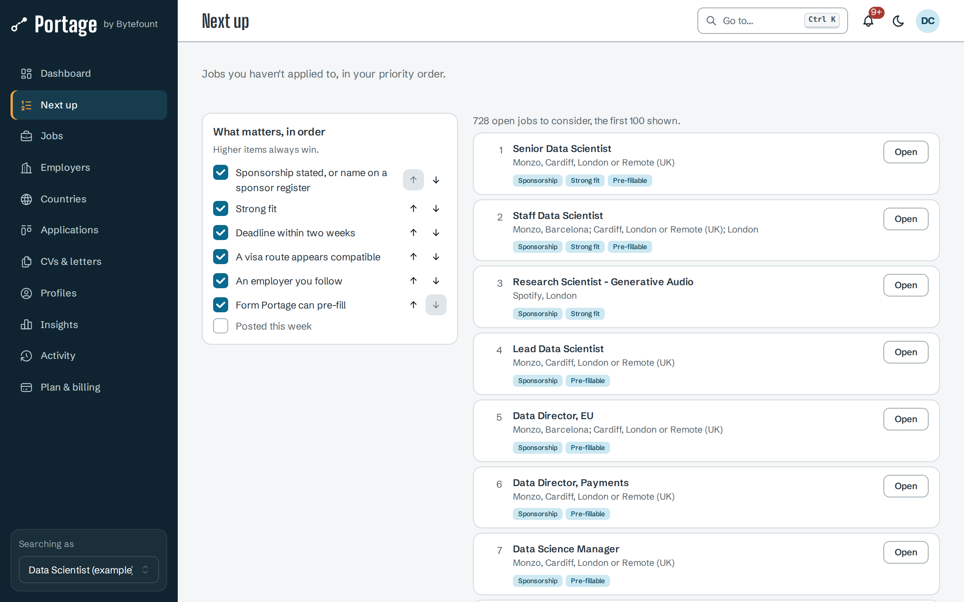Click Sponsorship tag on Data Director, EU
This screenshot has height=602, width=964.
(537, 447)
